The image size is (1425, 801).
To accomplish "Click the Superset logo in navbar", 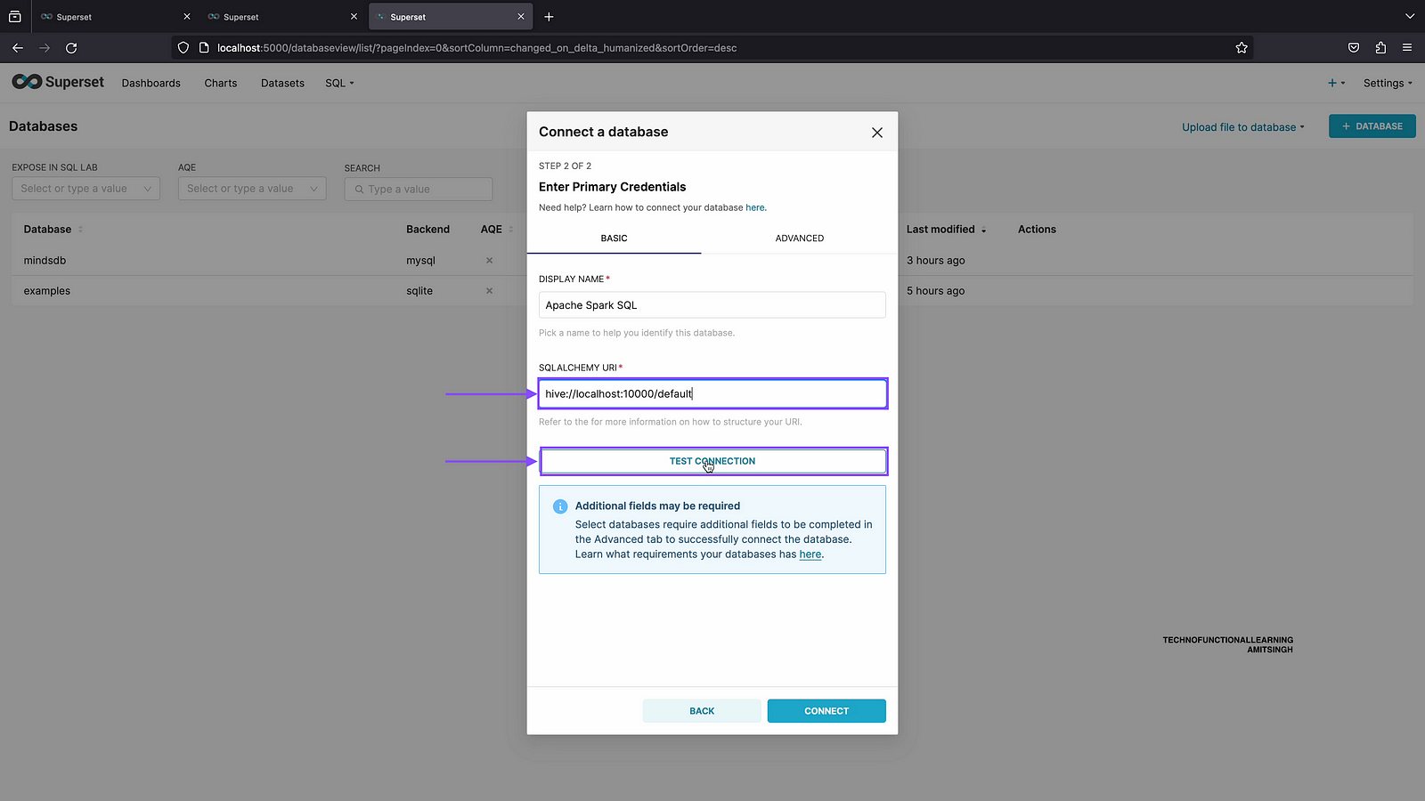I will click(x=58, y=82).
